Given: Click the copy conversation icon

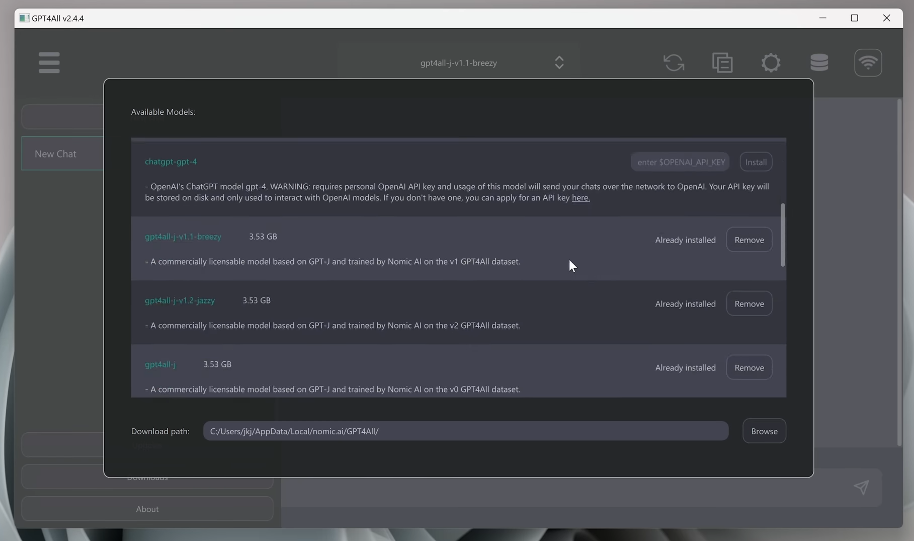Looking at the screenshot, I should click(722, 62).
